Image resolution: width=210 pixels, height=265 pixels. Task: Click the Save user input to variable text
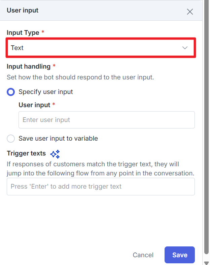(x=58, y=139)
